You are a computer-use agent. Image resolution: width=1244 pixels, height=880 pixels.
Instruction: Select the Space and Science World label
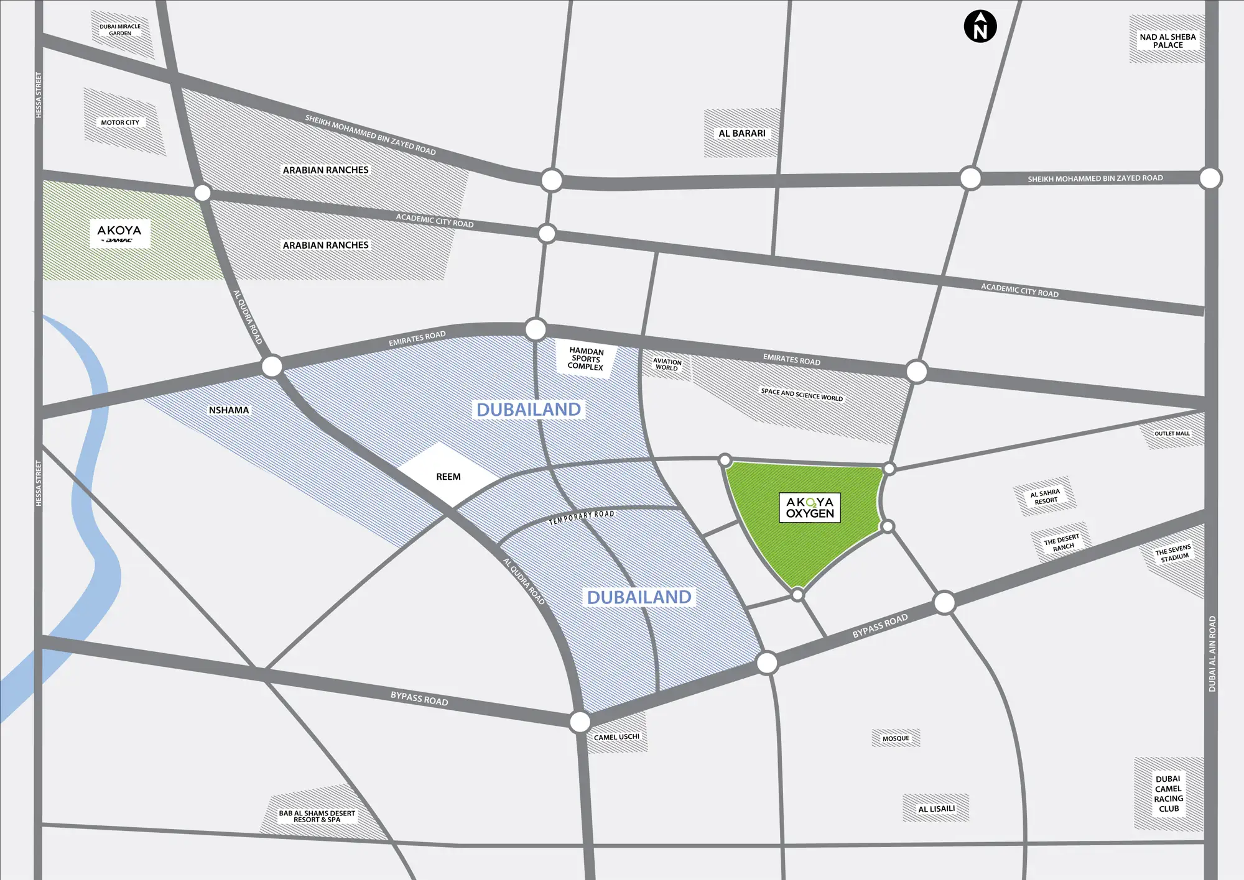[x=802, y=395]
